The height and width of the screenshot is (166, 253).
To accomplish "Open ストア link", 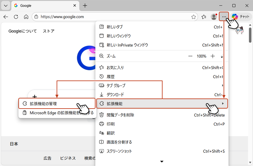I will tap(49, 31).
